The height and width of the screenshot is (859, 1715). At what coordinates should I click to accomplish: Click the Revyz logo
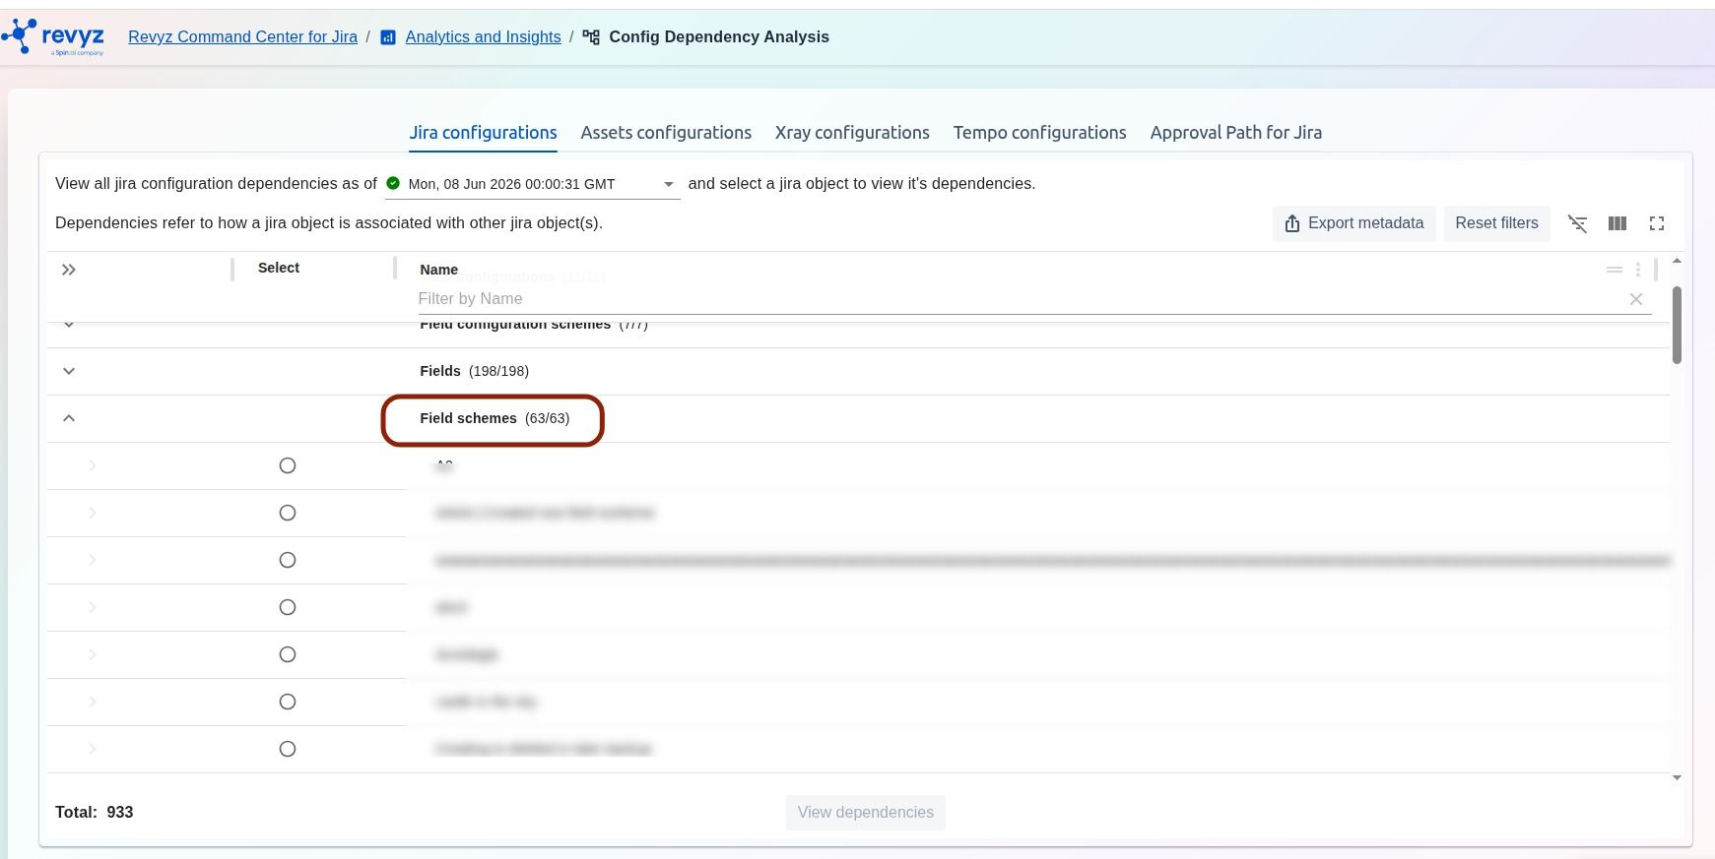[x=53, y=37]
